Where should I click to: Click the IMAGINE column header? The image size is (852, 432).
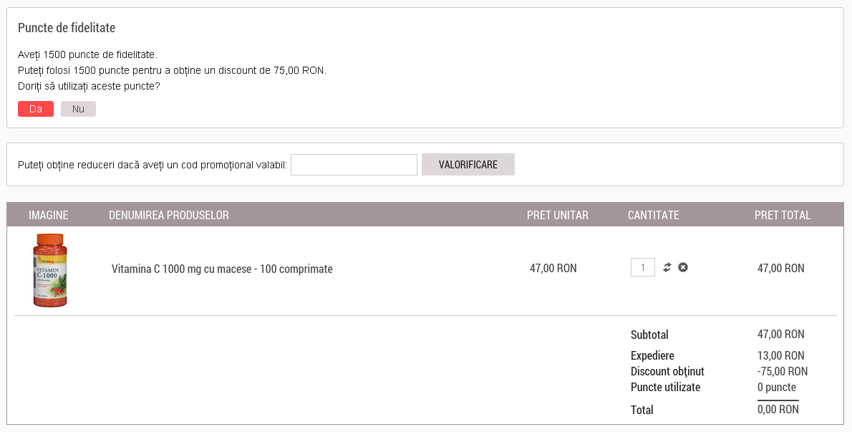click(x=49, y=215)
